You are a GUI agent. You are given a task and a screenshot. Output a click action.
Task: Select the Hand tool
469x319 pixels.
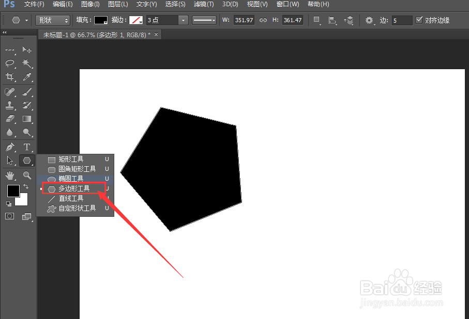10,176
